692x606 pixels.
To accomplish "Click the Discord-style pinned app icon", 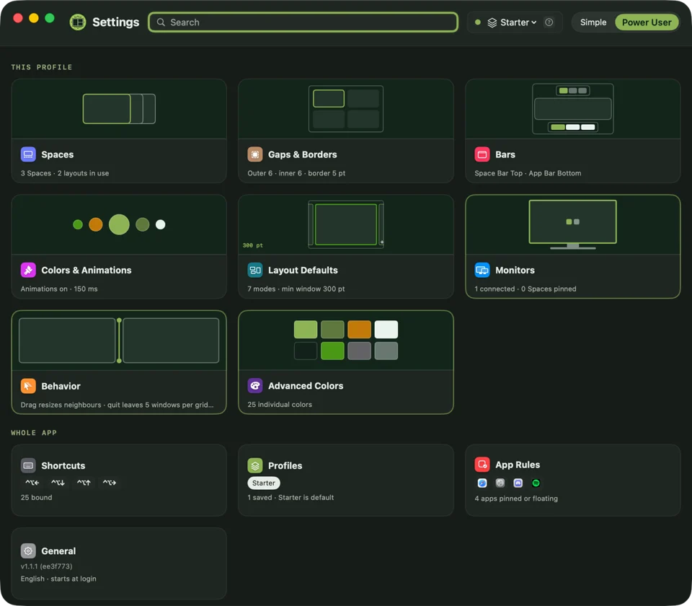I will [x=518, y=483].
